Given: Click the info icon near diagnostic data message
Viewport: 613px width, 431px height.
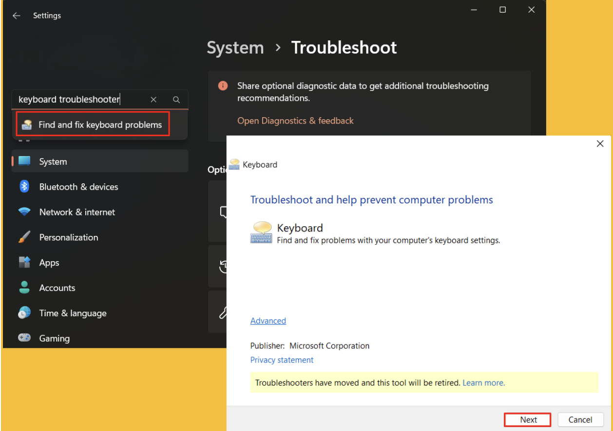Looking at the screenshot, I should (223, 86).
